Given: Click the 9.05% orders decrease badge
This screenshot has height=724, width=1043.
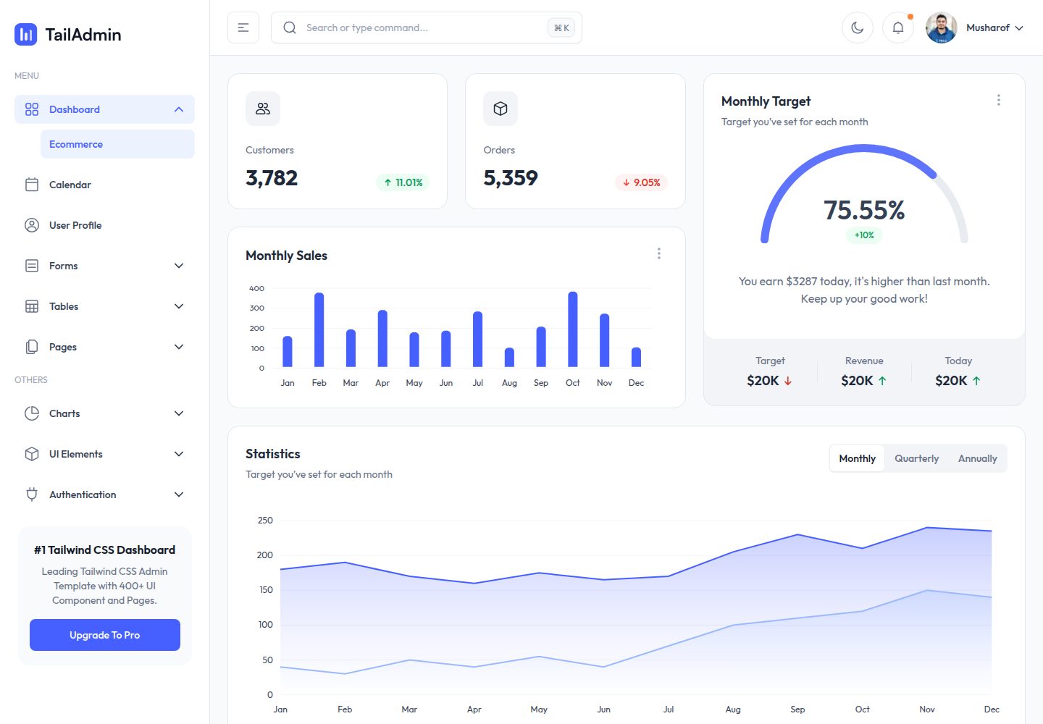Looking at the screenshot, I should (641, 182).
